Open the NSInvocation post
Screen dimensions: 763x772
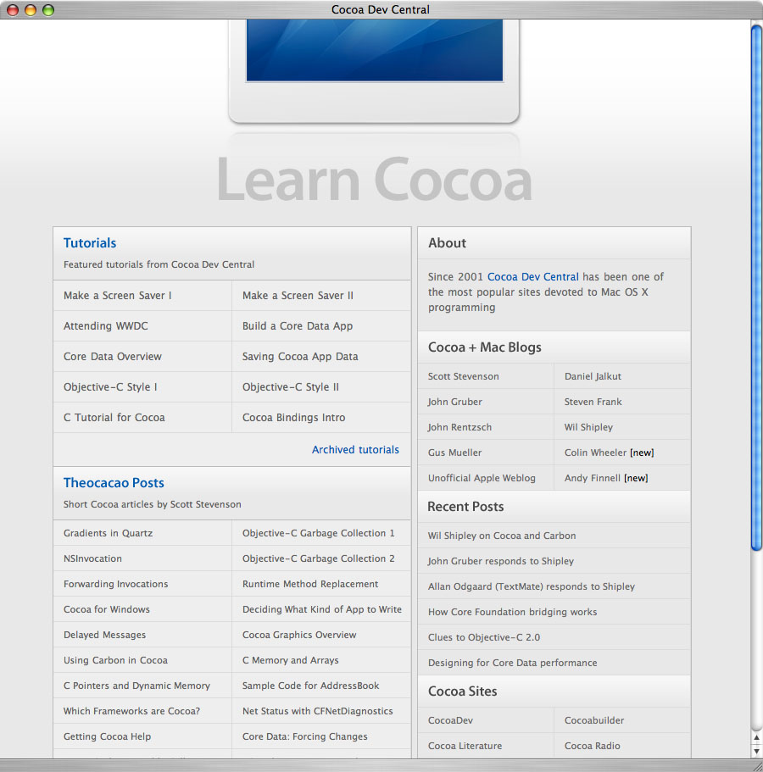pos(92,558)
